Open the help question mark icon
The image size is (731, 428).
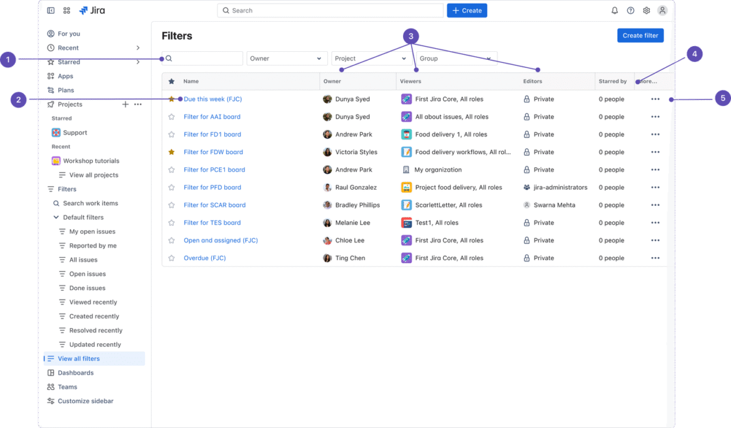click(x=630, y=11)
